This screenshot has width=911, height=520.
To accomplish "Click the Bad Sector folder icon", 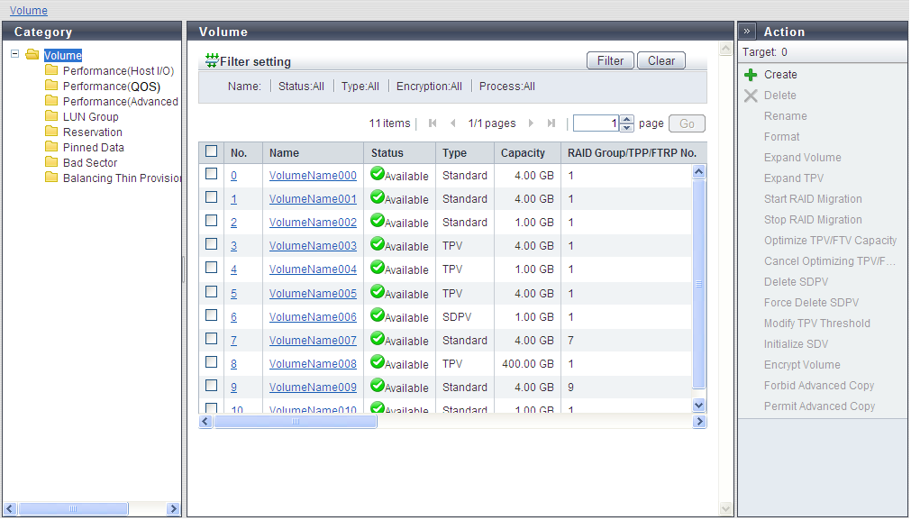I will (x=51, y=162).
